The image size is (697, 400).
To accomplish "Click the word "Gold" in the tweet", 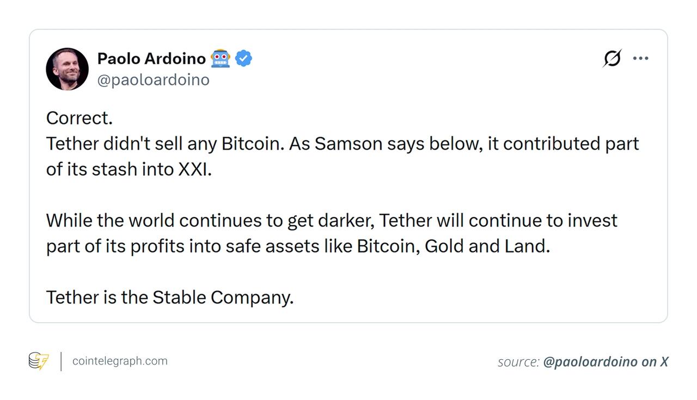I will pos(444,246).
